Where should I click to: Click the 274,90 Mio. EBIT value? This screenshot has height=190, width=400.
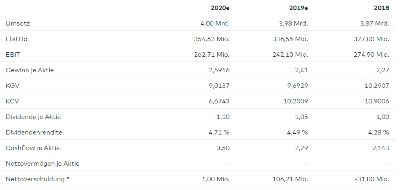point(372,55)
